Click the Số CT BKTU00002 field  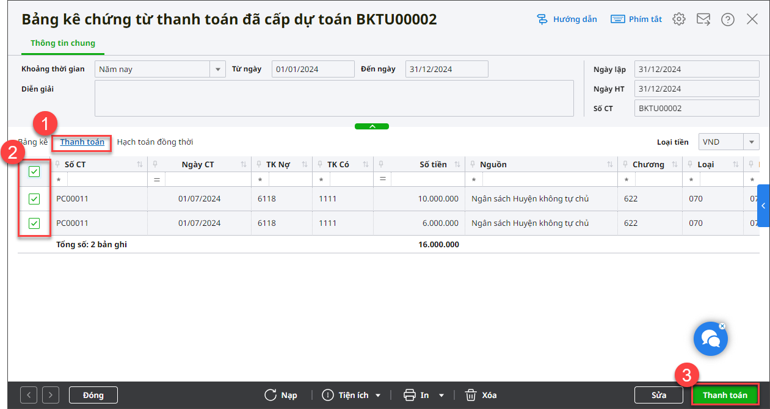(x=697, y=108)
